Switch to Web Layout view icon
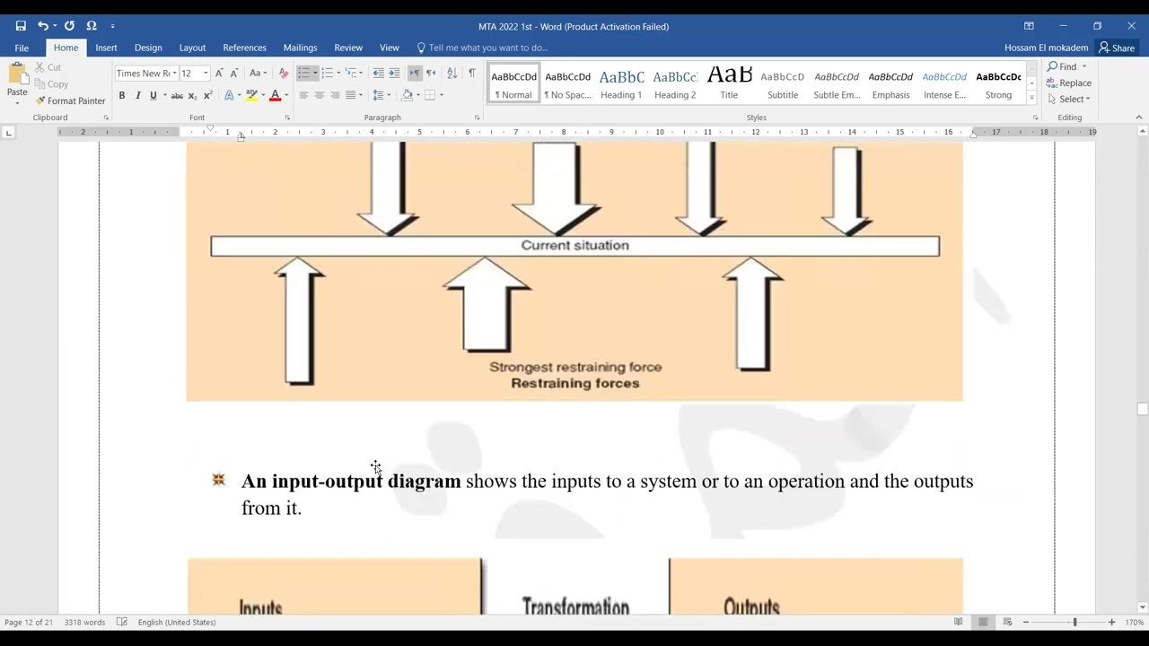Image resolution: width=1149 pixels, height=646 pixels. point(1007,622)
